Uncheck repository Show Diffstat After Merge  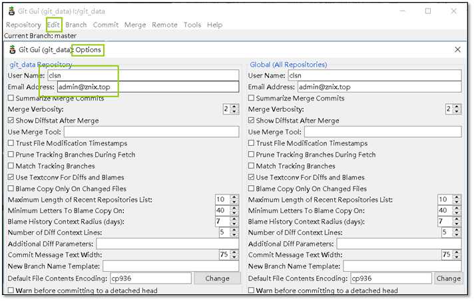click(11, 121)
